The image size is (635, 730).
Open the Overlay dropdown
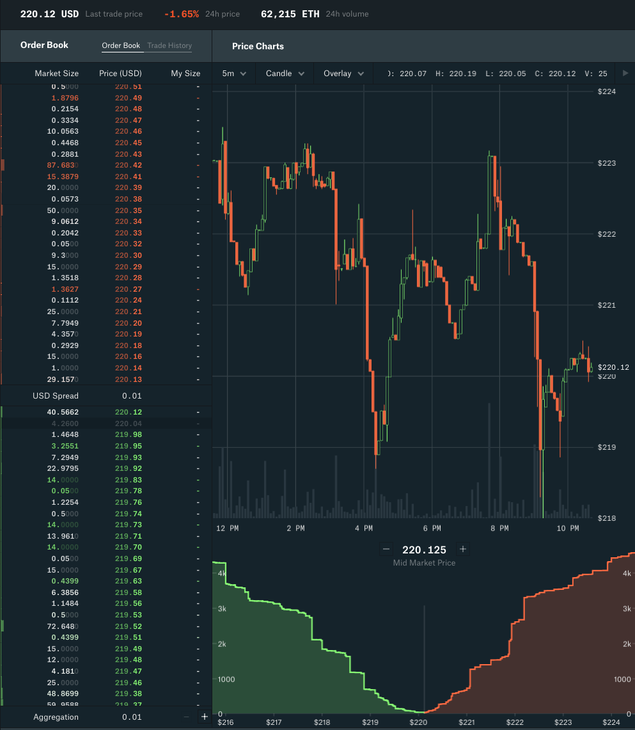[x=343, y=73]
